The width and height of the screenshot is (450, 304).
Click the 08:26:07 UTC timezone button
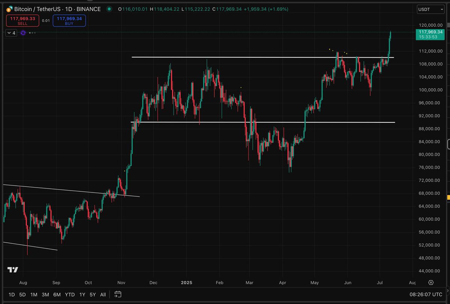[426, 295]
